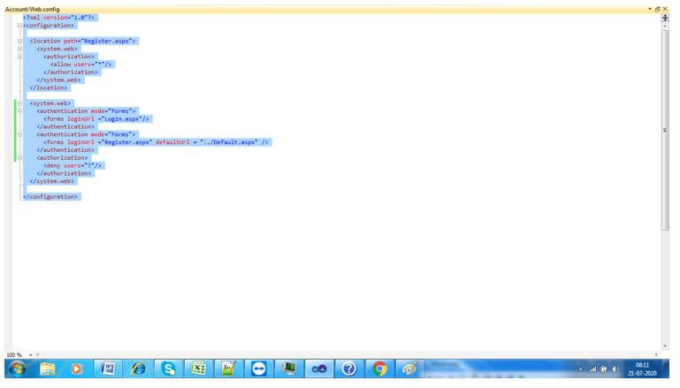Click the forms loginUrl ="Login.aspx" line
Screen dimensions: 680x388
(96, 119)
